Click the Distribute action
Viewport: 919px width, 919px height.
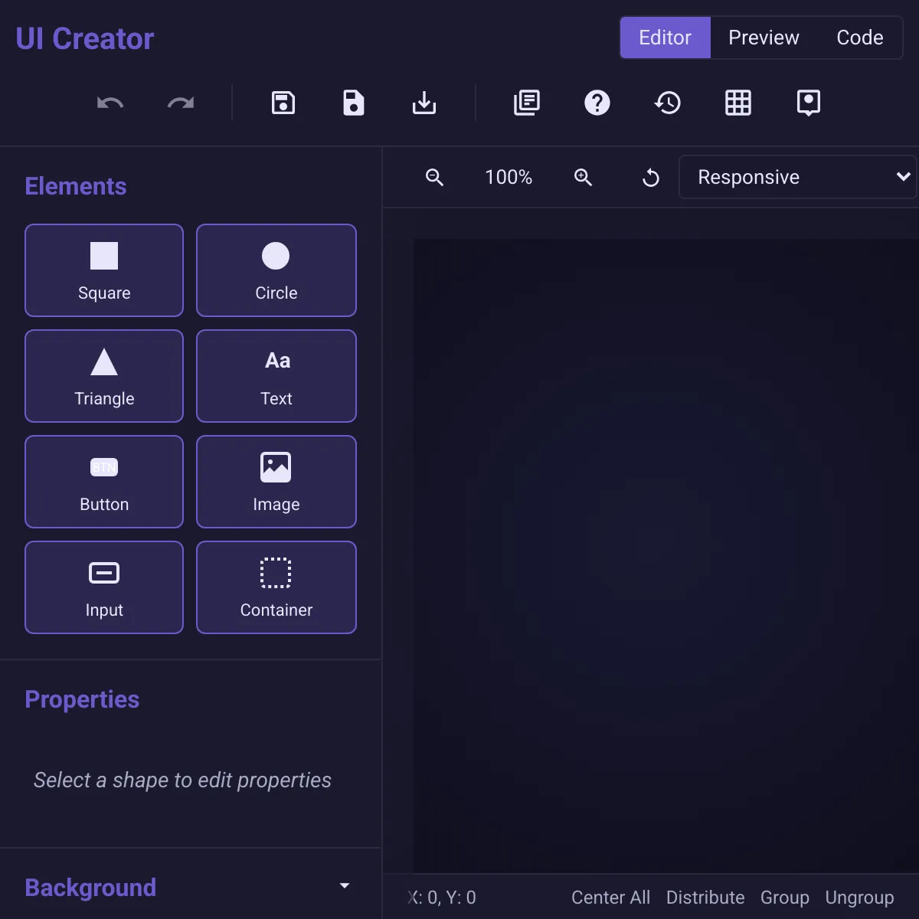tap(705, 898)
